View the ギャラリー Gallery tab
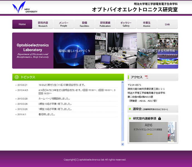Screen dimensions: 192x167 (126, 24)
